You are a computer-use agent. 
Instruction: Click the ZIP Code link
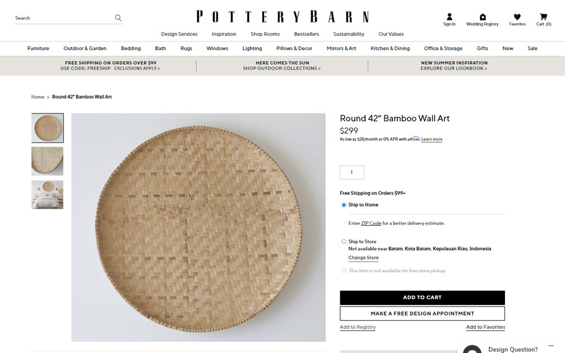(371, 223)
